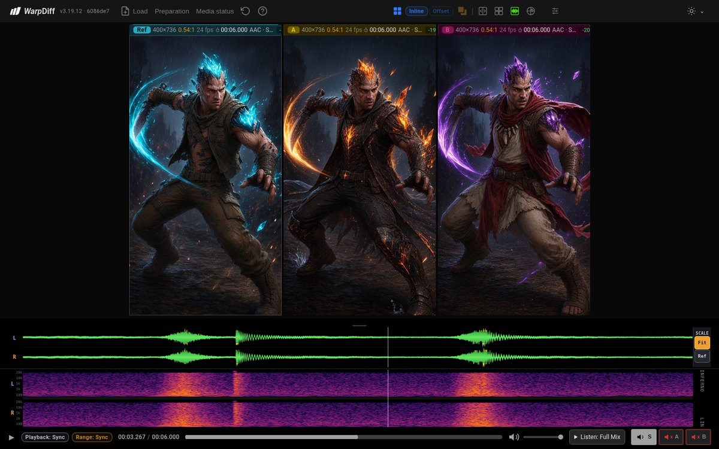Click the Ref video thumbnail with blue flames
This screenshot has height=449, width=719.
tap(206, 175)
